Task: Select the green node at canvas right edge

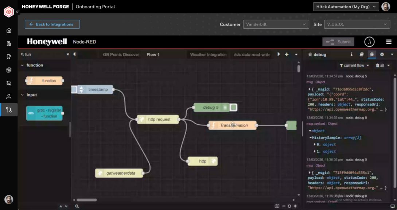Action: point(291,125)
